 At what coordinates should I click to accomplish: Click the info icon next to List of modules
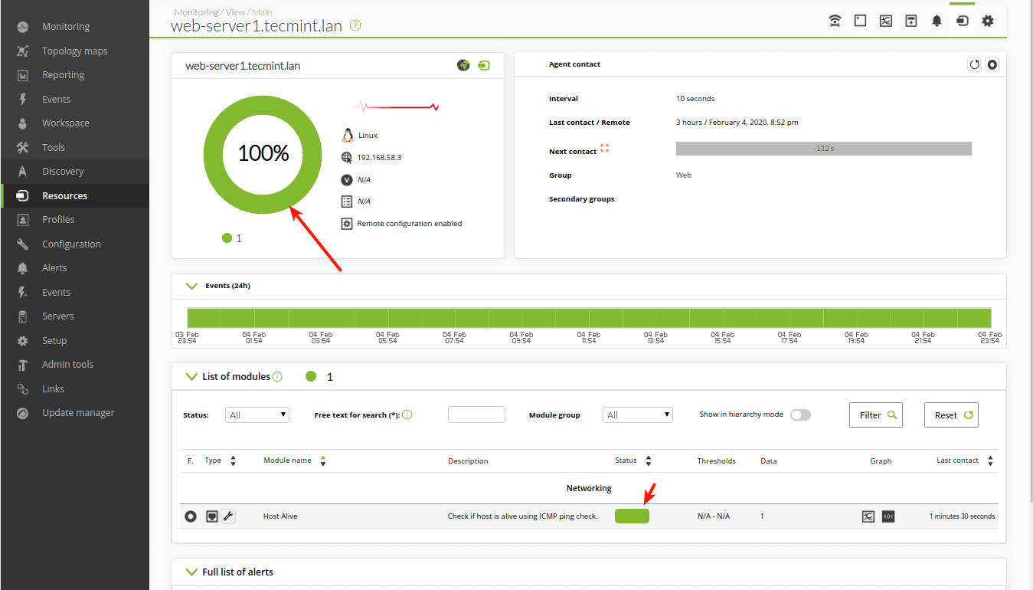point(277,377)
